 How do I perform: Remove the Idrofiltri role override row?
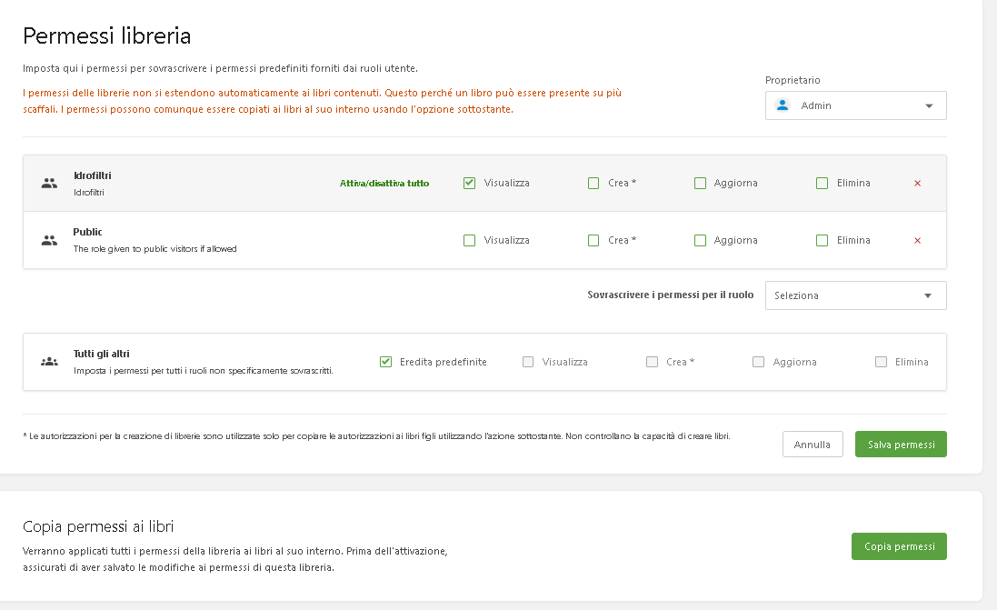click(x=917, y=183)
